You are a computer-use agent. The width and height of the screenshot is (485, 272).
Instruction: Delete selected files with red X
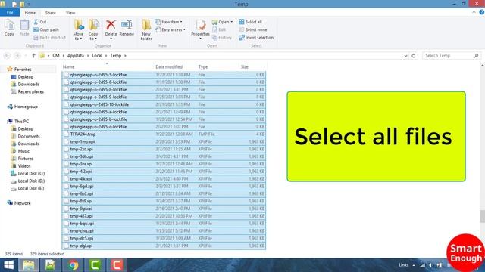click(111, 29)
